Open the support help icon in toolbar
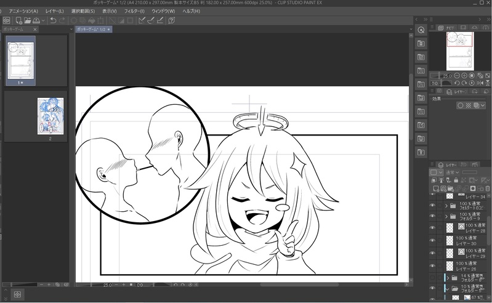 (172, 21)
